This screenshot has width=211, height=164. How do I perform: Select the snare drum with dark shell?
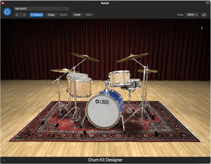pyautogui.click(x=134, y=84)
